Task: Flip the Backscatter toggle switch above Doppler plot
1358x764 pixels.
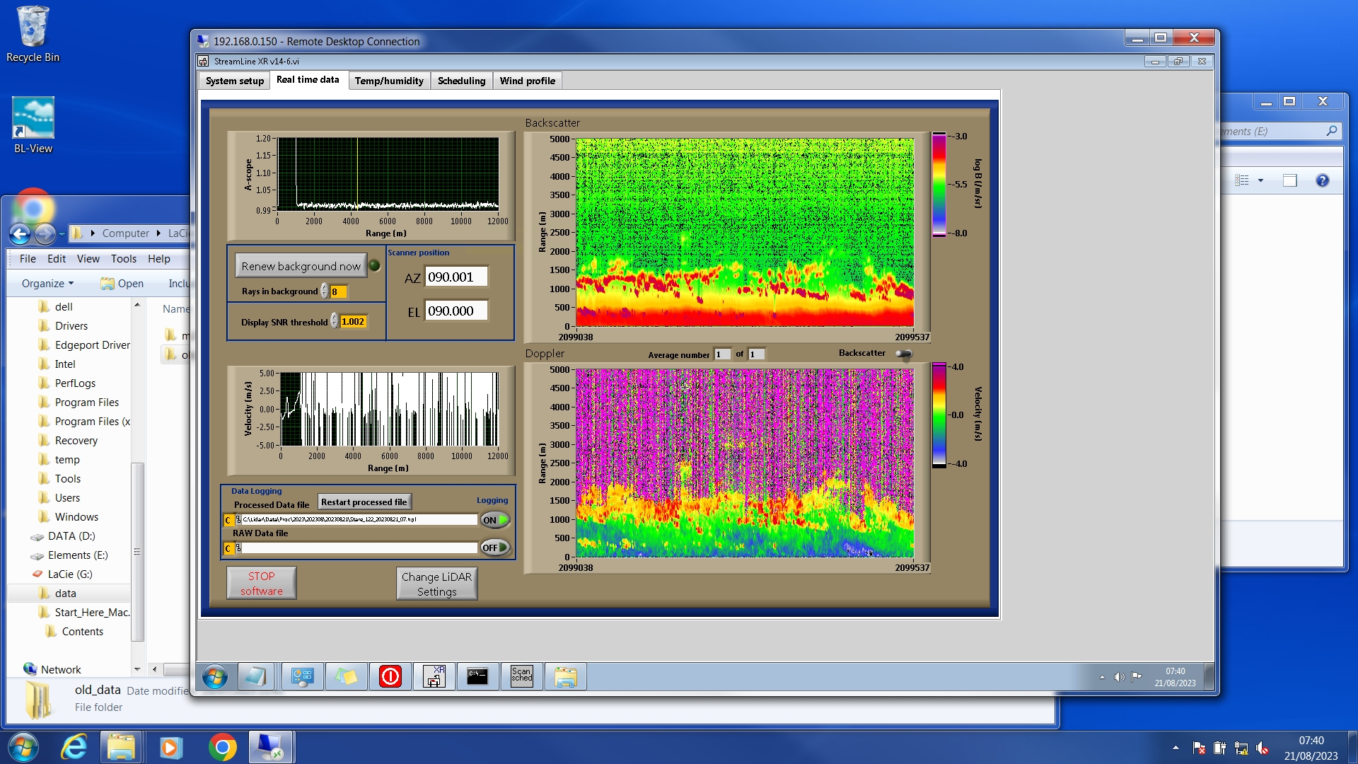Action: (904, 354)
